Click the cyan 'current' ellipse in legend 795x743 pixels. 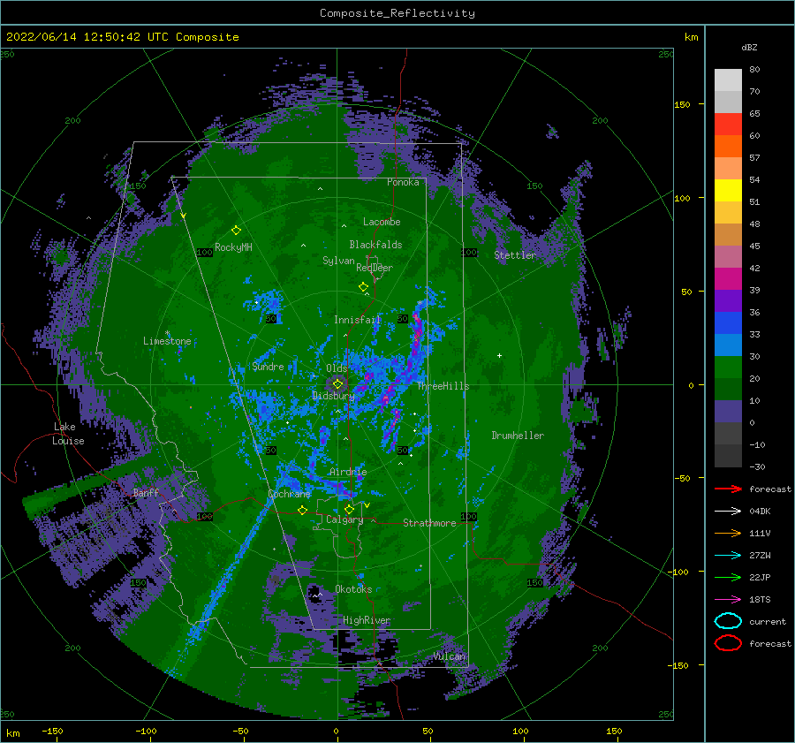[x=728, y=621]
